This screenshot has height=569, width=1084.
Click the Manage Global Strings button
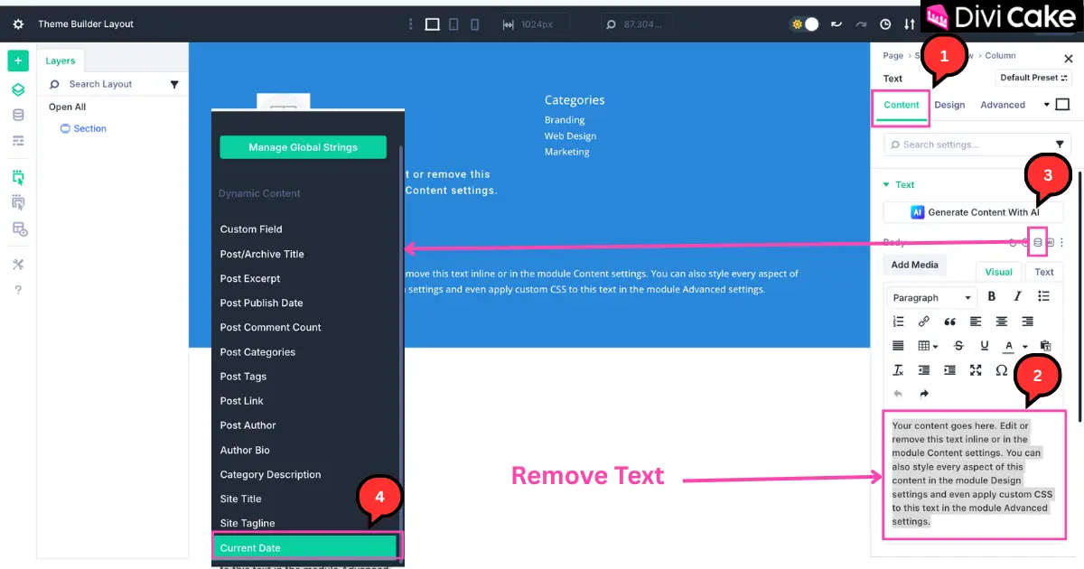pyautogui.click(x=303, y=147)
